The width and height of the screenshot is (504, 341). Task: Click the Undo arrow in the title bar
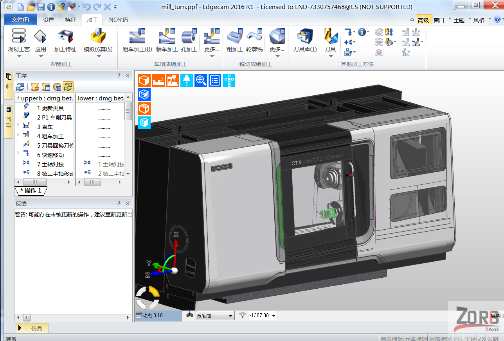[87, 7]
